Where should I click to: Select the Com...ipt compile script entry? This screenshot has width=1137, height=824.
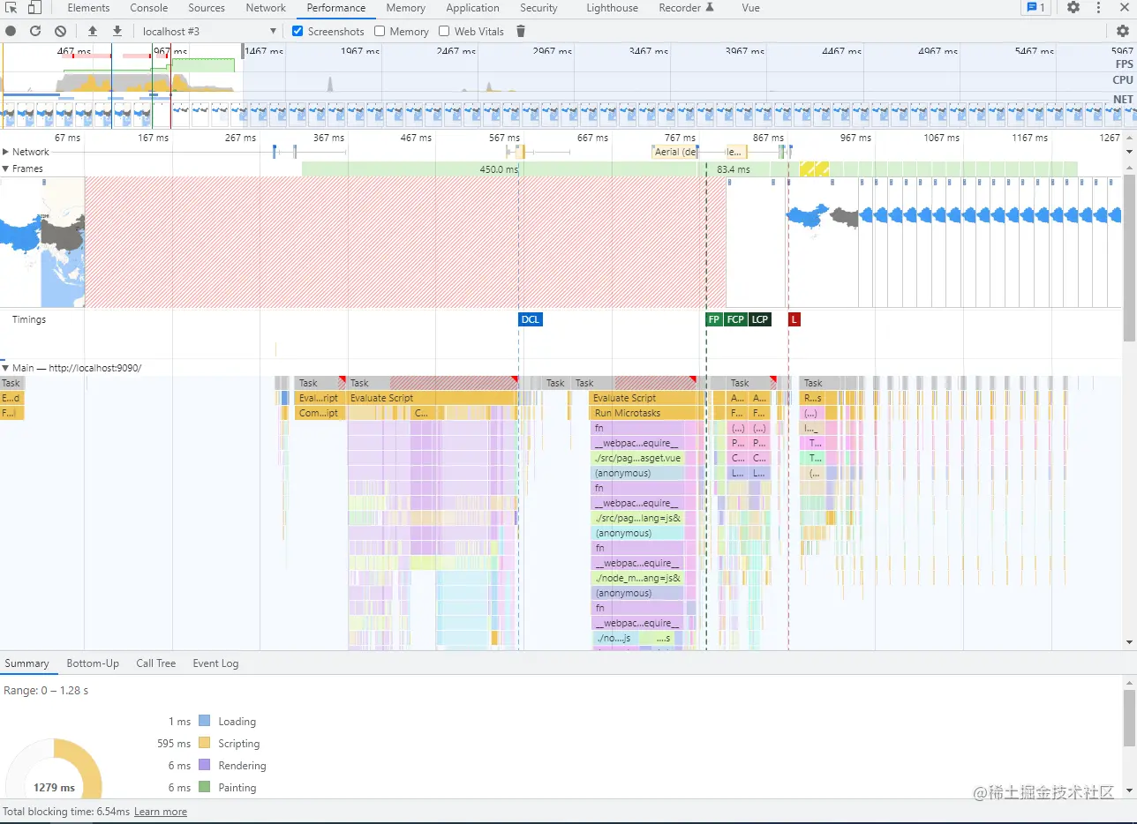[319, 413]
